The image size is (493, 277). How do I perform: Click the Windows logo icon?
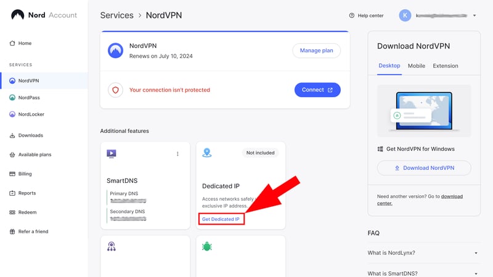380,149
